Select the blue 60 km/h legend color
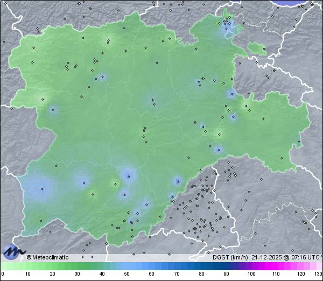Viewport: 323px width, 281px height. (x=151, y=266)
